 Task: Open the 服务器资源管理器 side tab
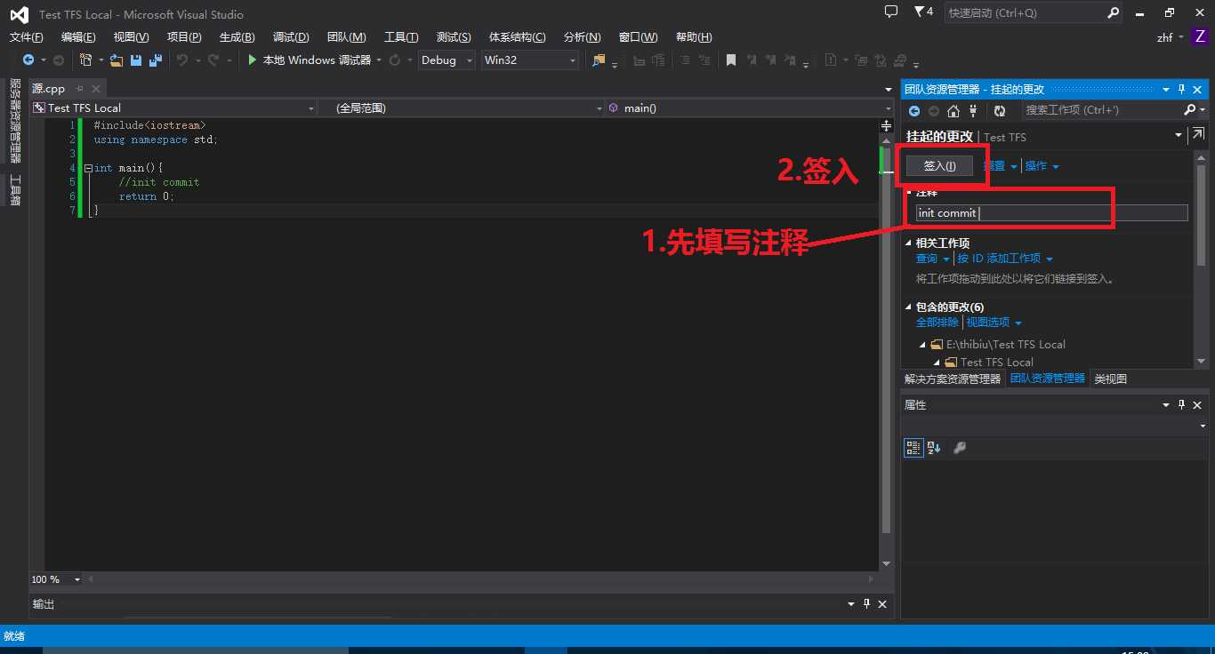coord(15,120)
